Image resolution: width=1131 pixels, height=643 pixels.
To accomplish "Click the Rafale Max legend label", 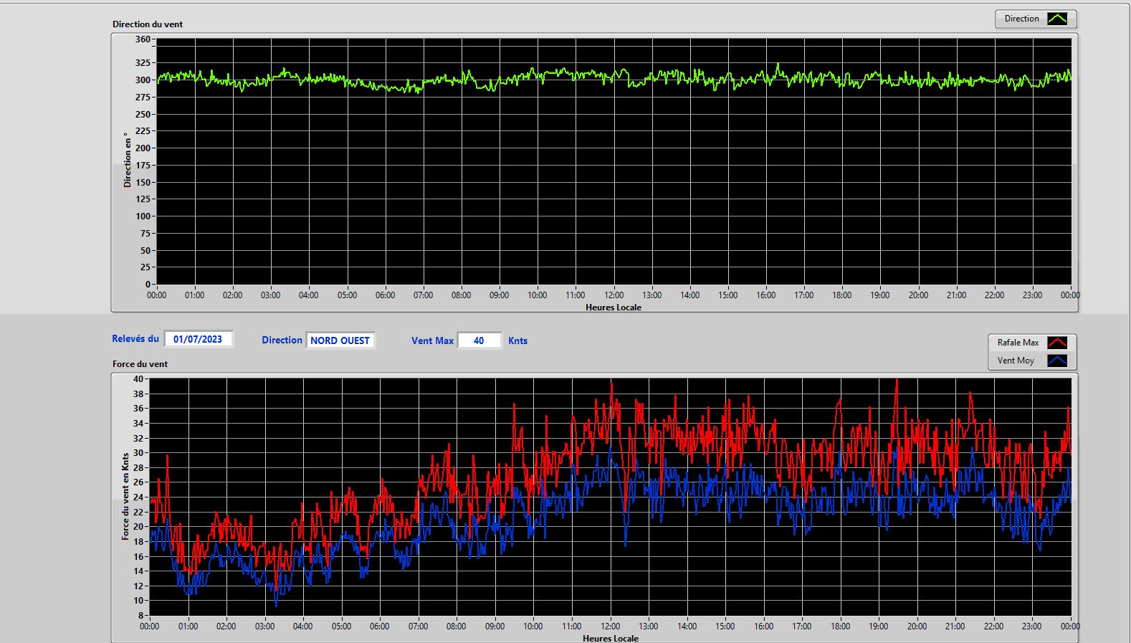I will 1018,343.
